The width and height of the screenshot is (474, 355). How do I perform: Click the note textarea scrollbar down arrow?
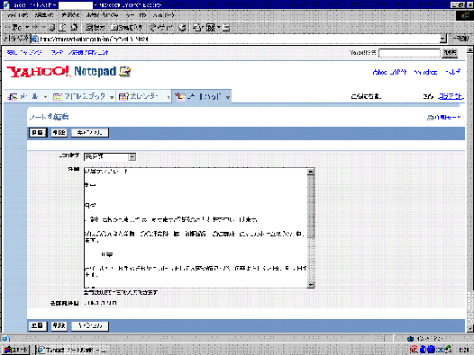tap(311, 284)
